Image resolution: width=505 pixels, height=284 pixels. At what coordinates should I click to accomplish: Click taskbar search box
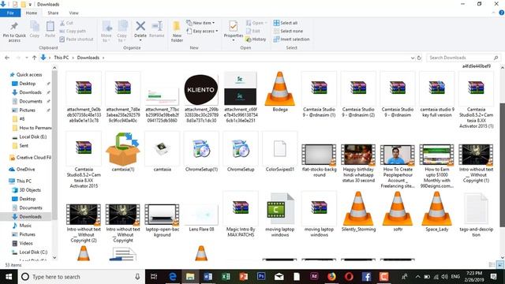pos(81,277)
